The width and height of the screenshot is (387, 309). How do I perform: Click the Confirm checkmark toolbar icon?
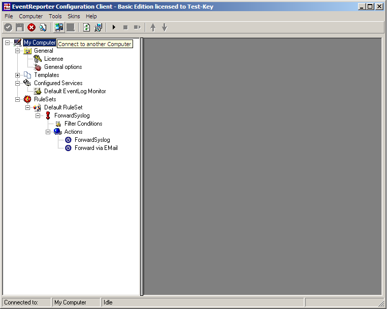8,27
